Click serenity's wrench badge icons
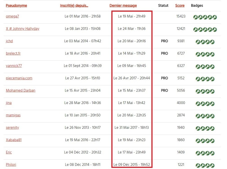Screen dimensions: 227x169 point(205,128)
